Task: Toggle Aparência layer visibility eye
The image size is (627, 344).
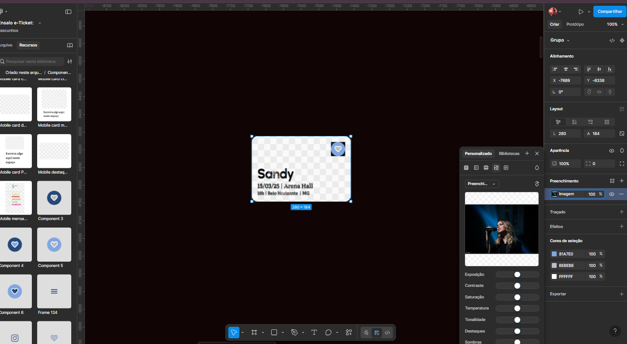Action: [612, 151]
